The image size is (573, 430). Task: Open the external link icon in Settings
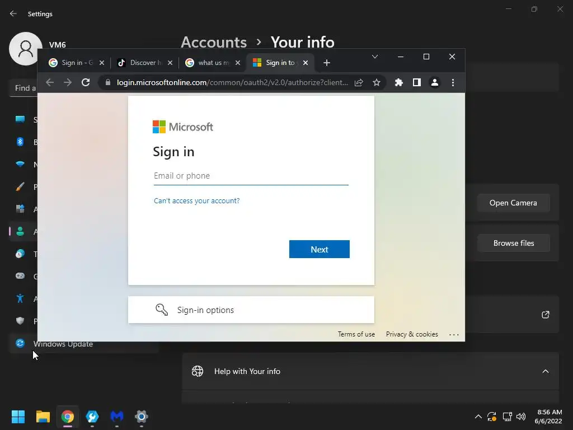[546, 315]
